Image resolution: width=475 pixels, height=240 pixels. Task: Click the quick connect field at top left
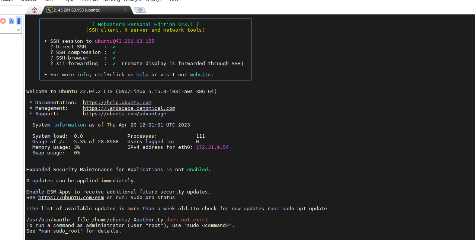point(11,10)
